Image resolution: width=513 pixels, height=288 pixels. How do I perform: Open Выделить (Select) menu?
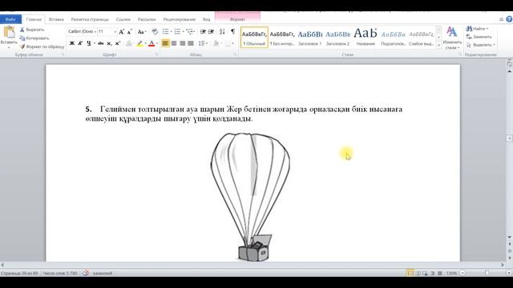tap(481, 45)
